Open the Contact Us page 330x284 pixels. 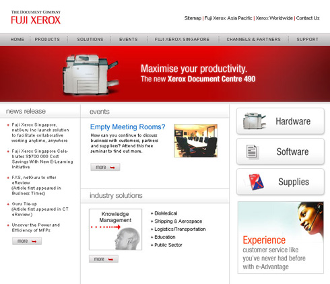[308, 18]
